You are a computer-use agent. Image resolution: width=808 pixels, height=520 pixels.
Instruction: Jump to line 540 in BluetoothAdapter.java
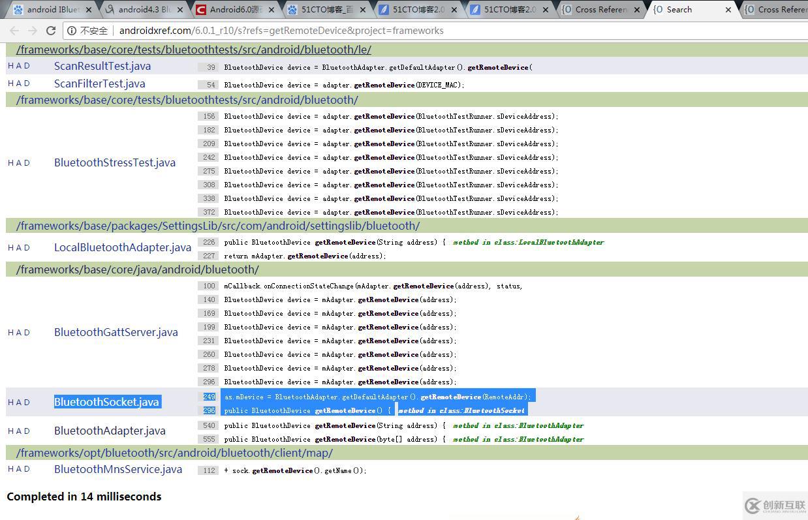coord(208,425)
